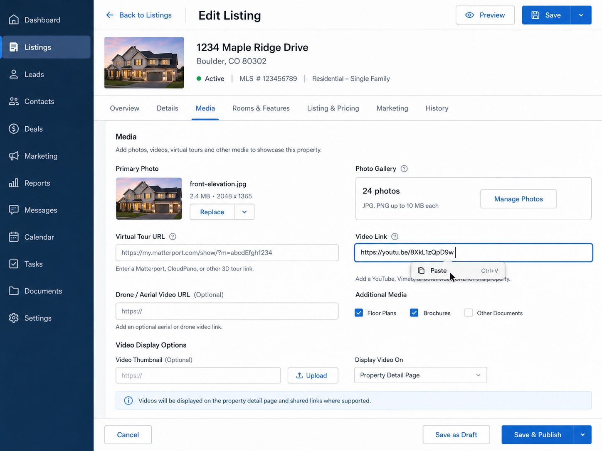Click the 24 photos count text
This screenshot has width=602, height=451.
pos(381,191)
